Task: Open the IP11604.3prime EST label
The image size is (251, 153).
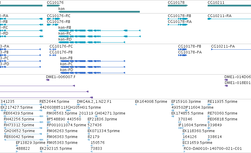Action: [199, 107]
